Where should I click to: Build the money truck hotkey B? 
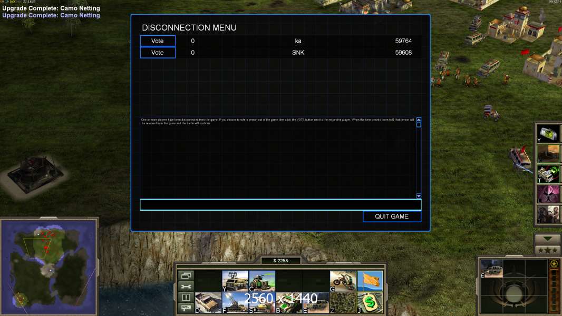coord(289,303)
